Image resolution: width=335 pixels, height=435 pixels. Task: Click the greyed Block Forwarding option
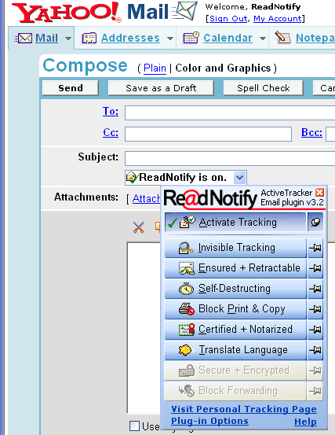click(x=235, y=391)
